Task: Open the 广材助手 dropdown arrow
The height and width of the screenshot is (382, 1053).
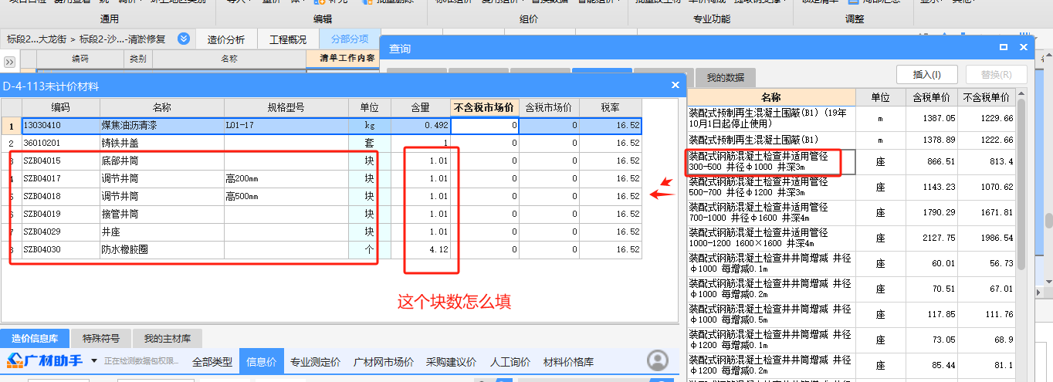Action: coord(94,360)
